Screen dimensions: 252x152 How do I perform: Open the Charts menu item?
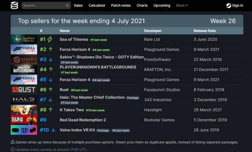(142, 5)
